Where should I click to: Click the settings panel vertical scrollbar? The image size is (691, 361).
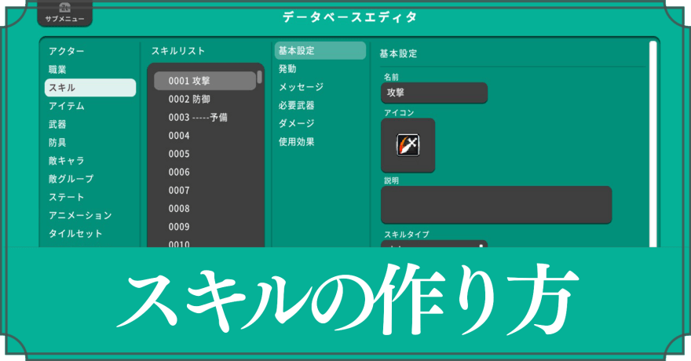653,144
